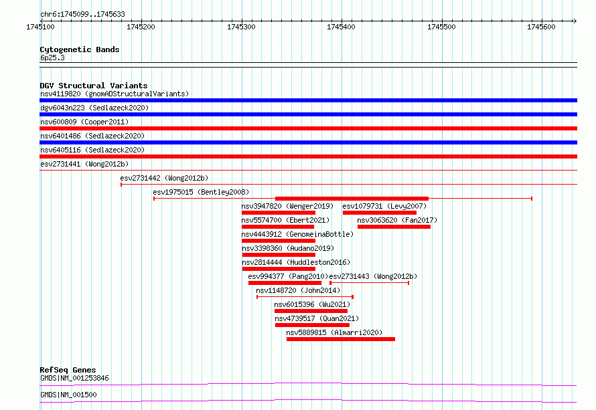Click the chr6:1745099..1745633 region label
The height and width of the screenshot is (410, 596).
pos(82,14)
